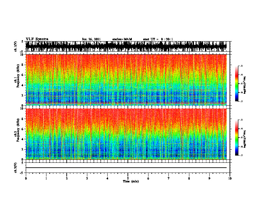The height and width of the screenshot is (200, 259).
Task: Click the "-5" label on ch.1 color bar
Action: (x=241, y=84)
